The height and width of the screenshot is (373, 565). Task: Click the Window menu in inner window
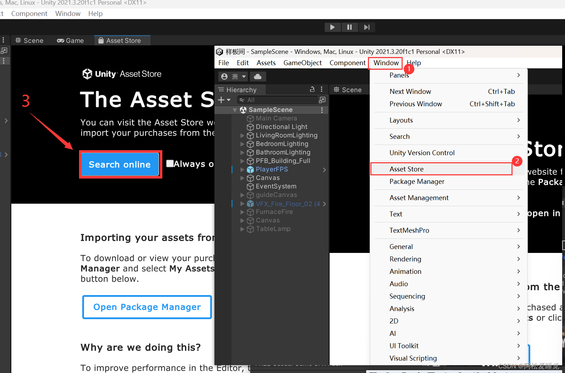[x=386, y=63]
